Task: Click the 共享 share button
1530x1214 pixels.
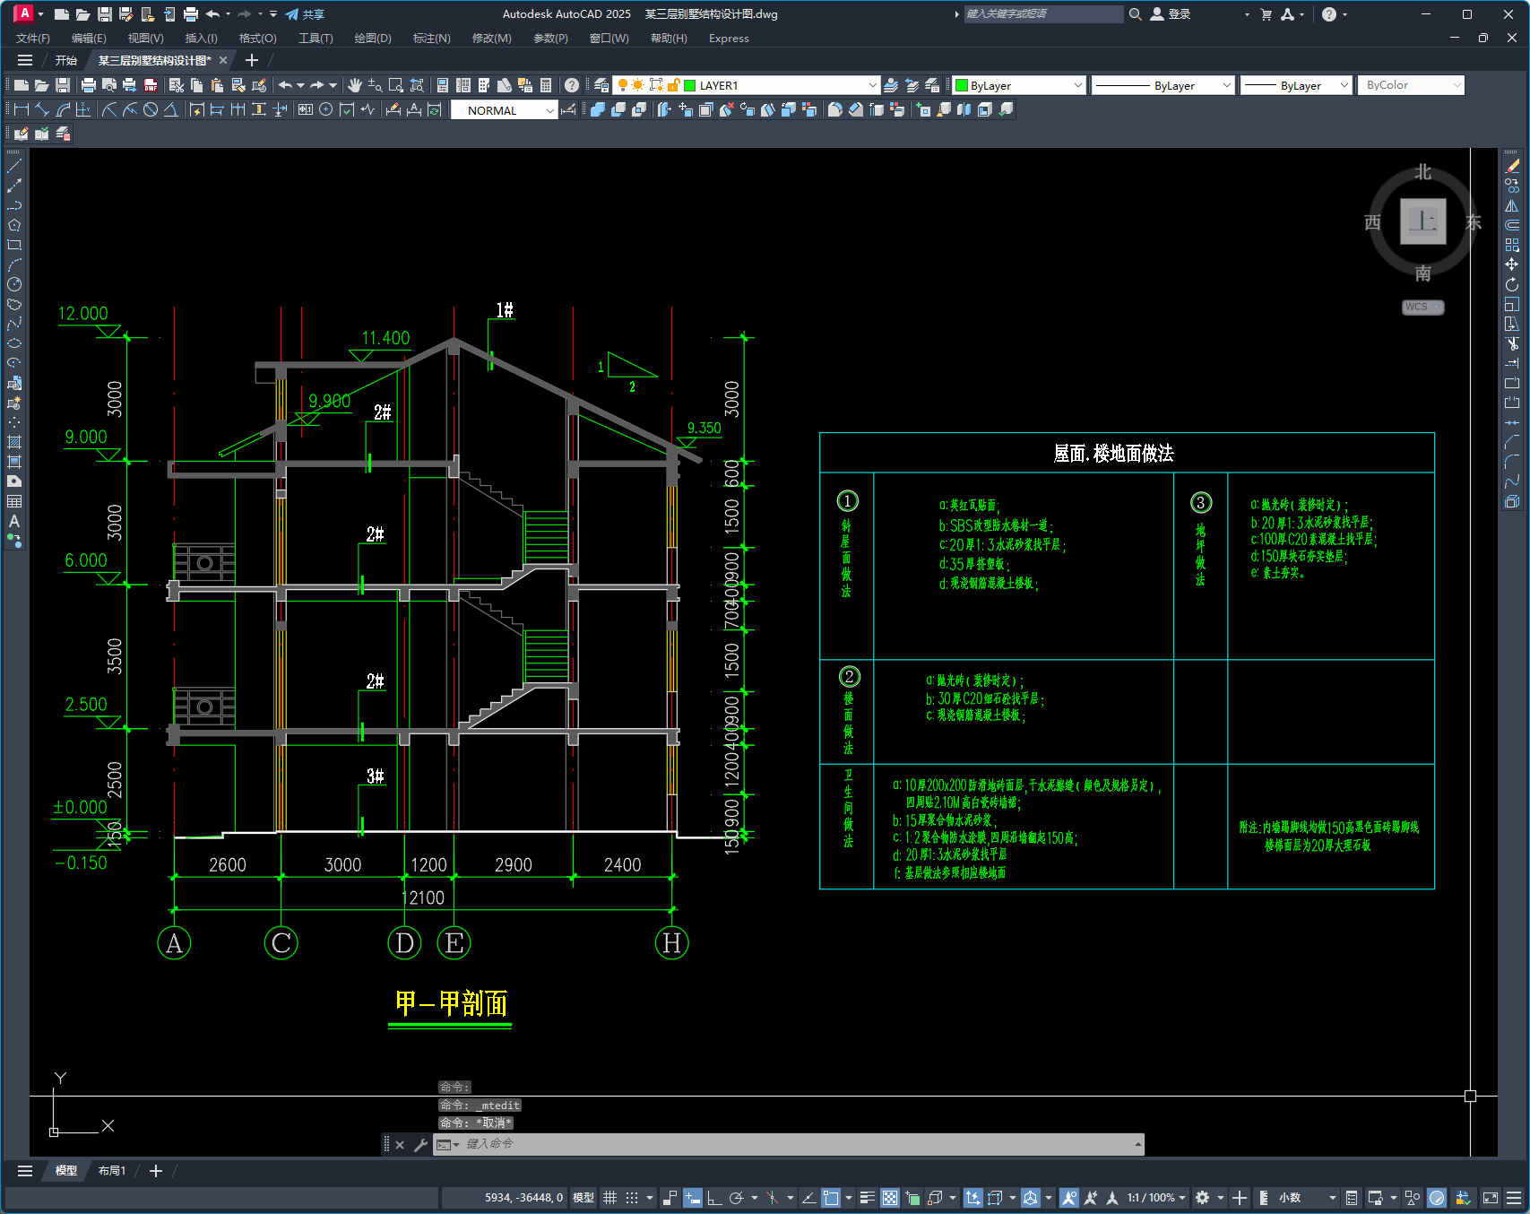Action: pyautogui.click(x=305, y=14)
